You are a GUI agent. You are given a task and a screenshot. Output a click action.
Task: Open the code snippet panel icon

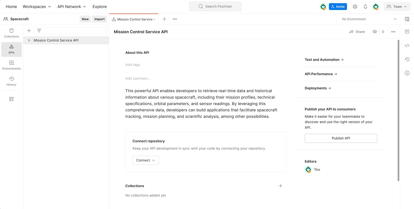pos(407,46)
